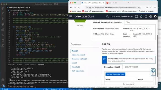Screen dimensions: 161x90
Task: Switch to OUTPUT panel tab in VS Code
Action: (x=20, y=65)
